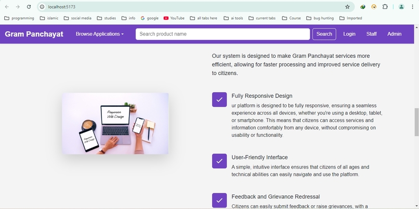
Task: Open the current tabs bookmarks folder
Action: (262, 18)
